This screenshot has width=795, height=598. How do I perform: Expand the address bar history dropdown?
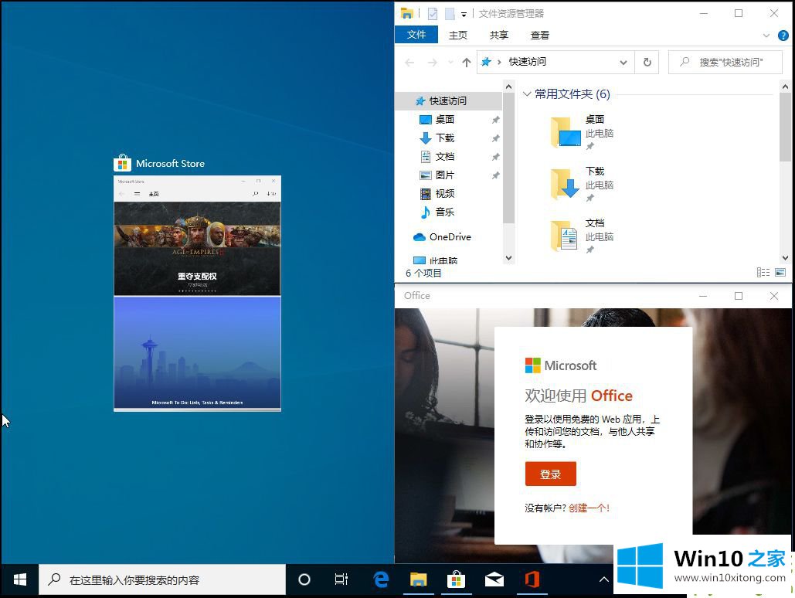click(623, 63)
